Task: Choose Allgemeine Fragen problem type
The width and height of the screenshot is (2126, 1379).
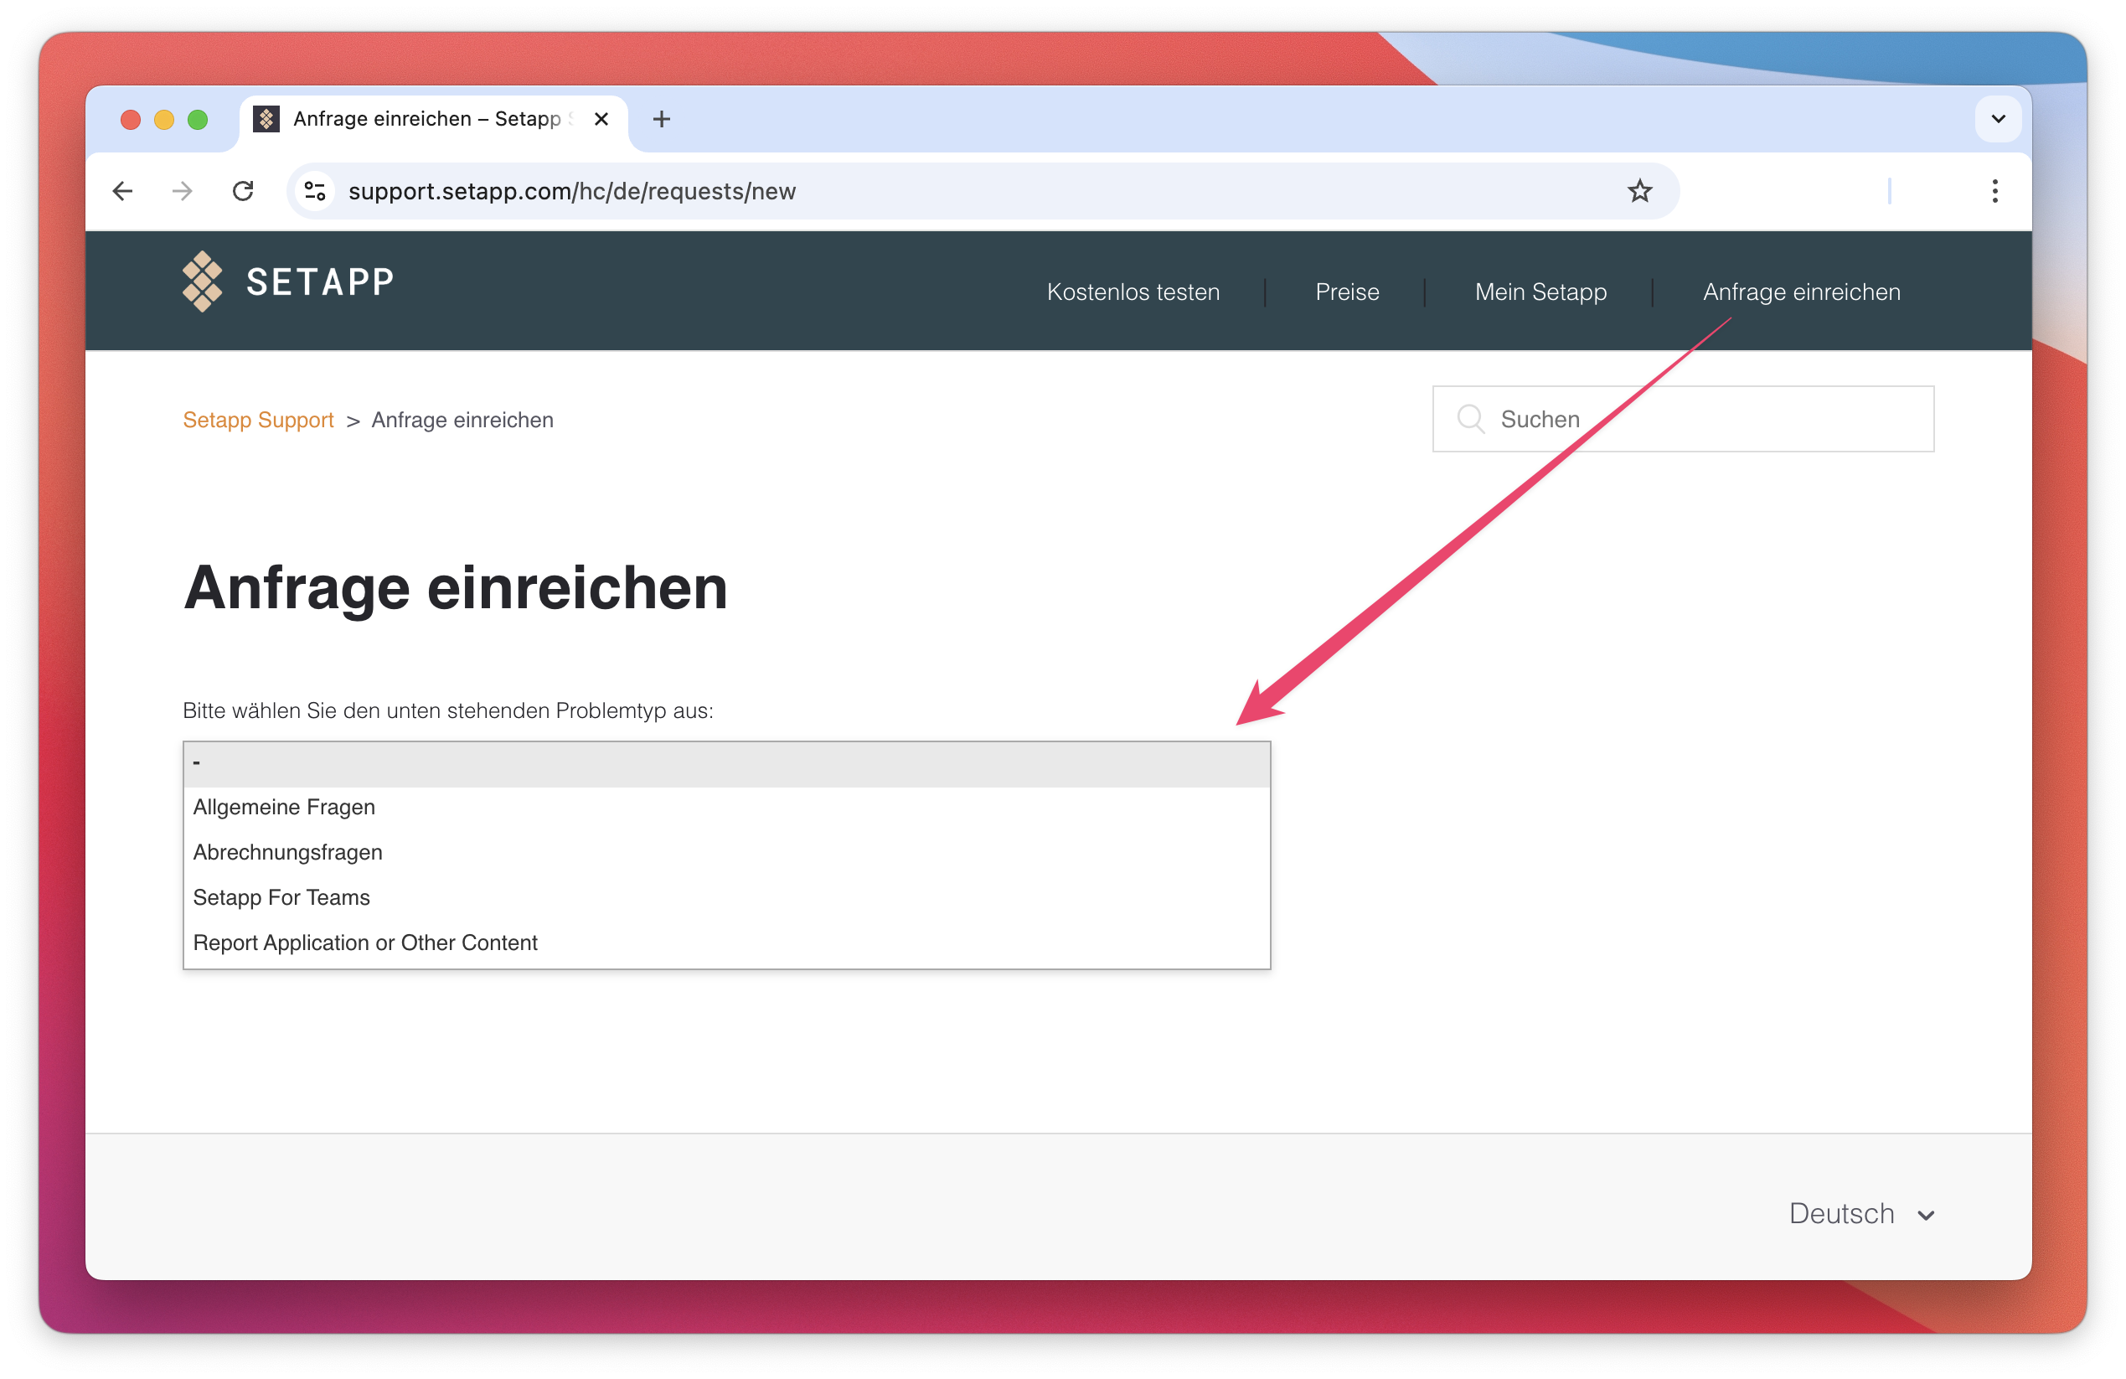Action: [726, 808]
